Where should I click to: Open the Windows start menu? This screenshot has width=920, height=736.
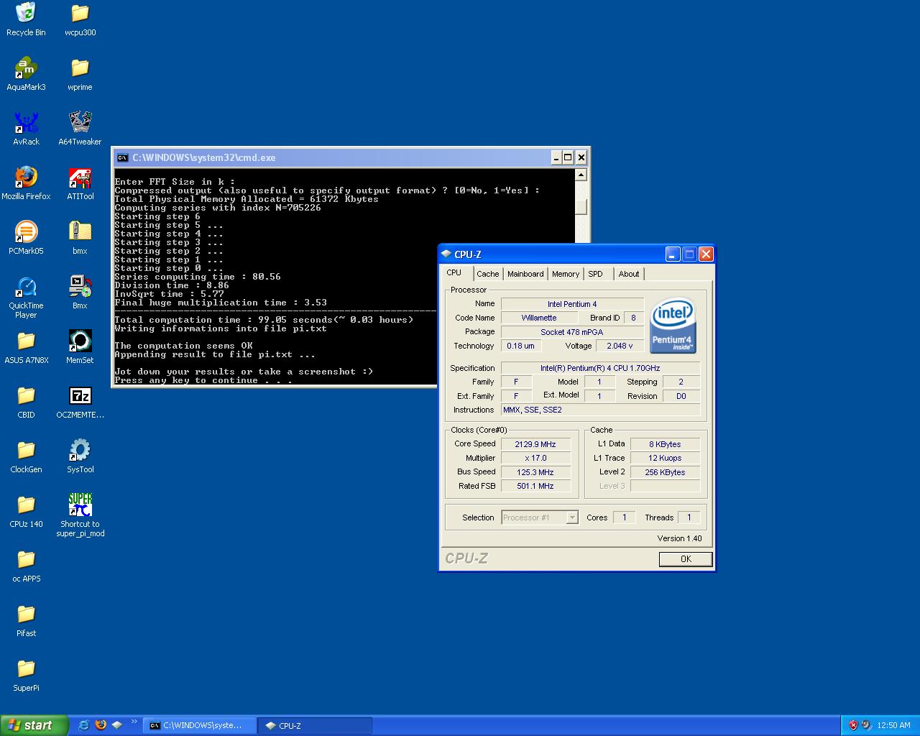(x=34, y=725)
